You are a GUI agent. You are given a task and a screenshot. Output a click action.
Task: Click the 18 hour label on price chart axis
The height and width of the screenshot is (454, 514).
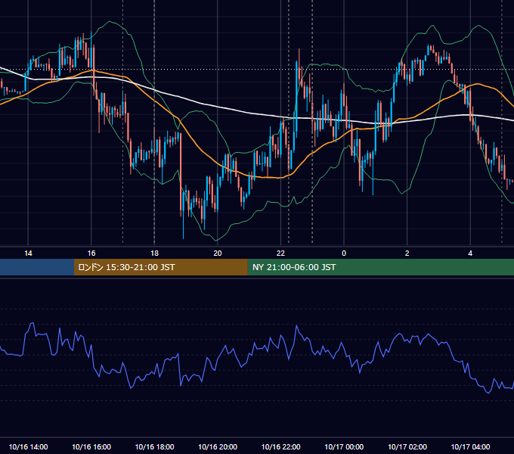coord(154,253)
